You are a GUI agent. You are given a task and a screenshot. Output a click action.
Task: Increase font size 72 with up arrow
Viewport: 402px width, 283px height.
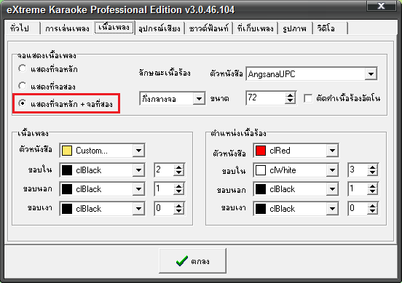coord(291,95)
